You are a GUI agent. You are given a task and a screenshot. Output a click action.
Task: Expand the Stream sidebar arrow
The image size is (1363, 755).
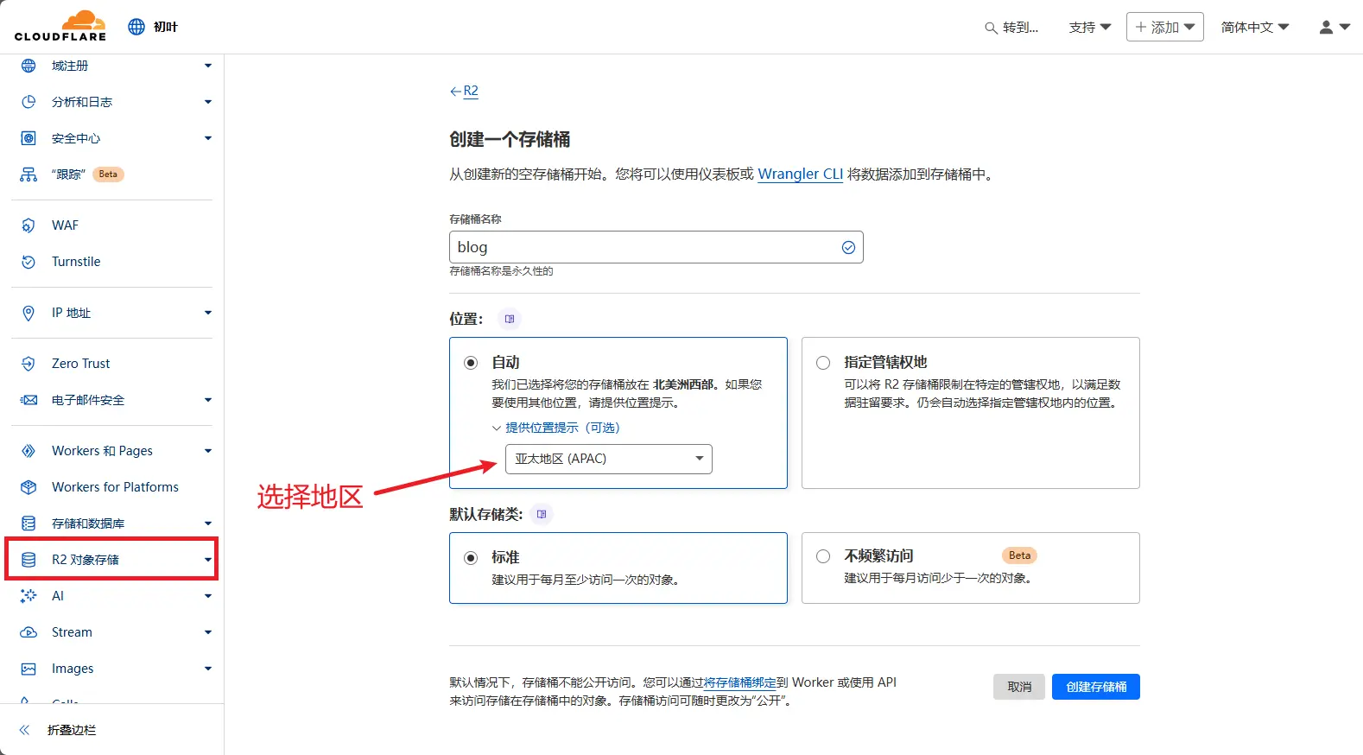pos(208,632)
